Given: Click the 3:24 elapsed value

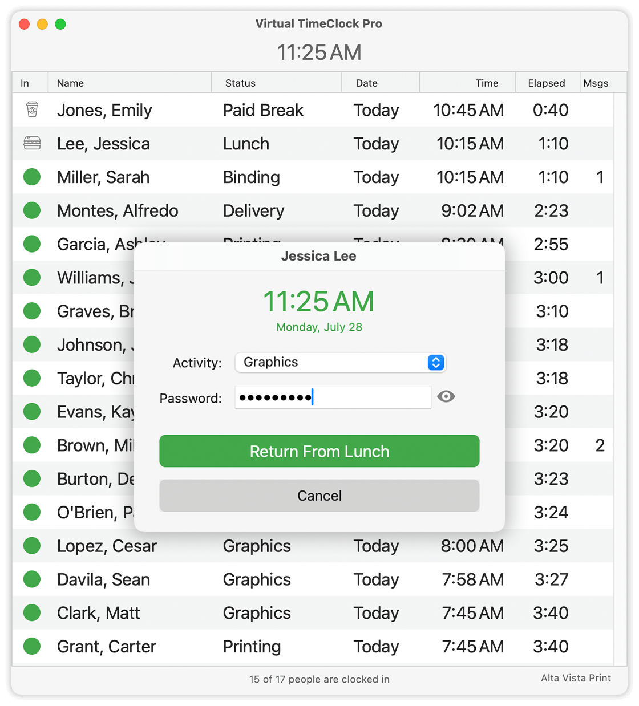Looking at the screenshot, I should [551, 513].
